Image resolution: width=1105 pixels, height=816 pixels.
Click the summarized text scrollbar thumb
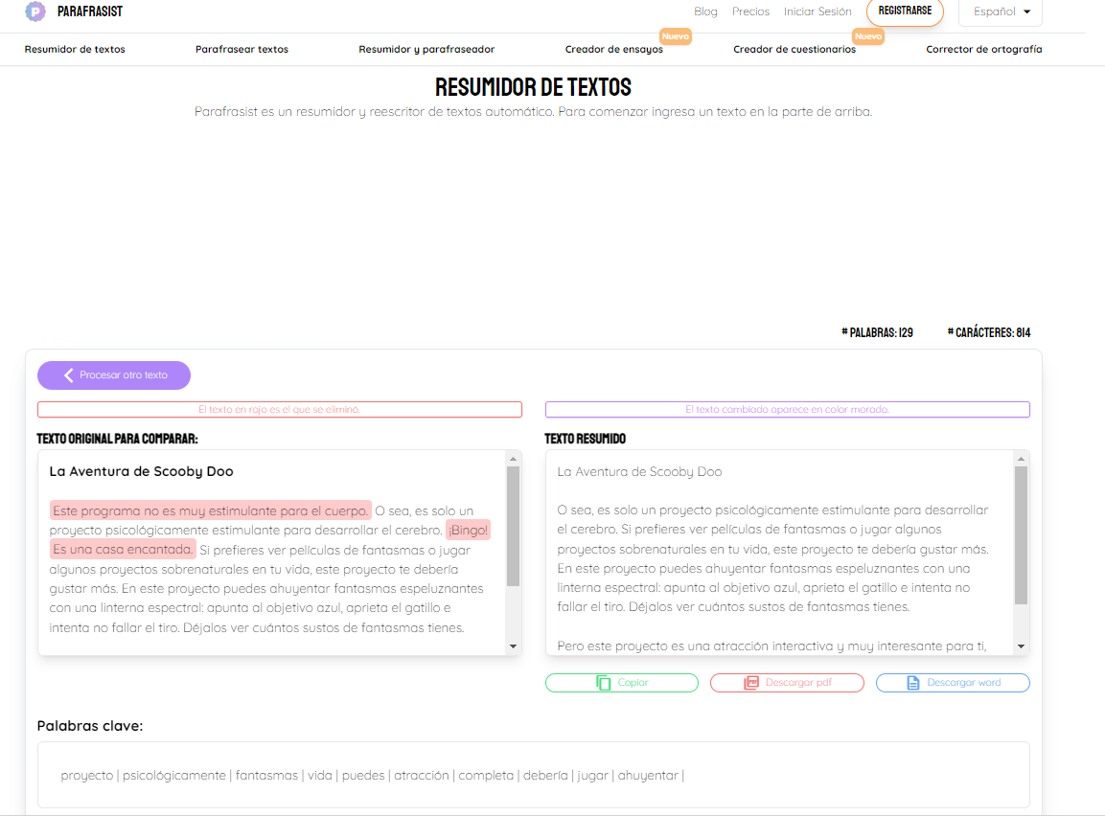[x=1021, y=535]
